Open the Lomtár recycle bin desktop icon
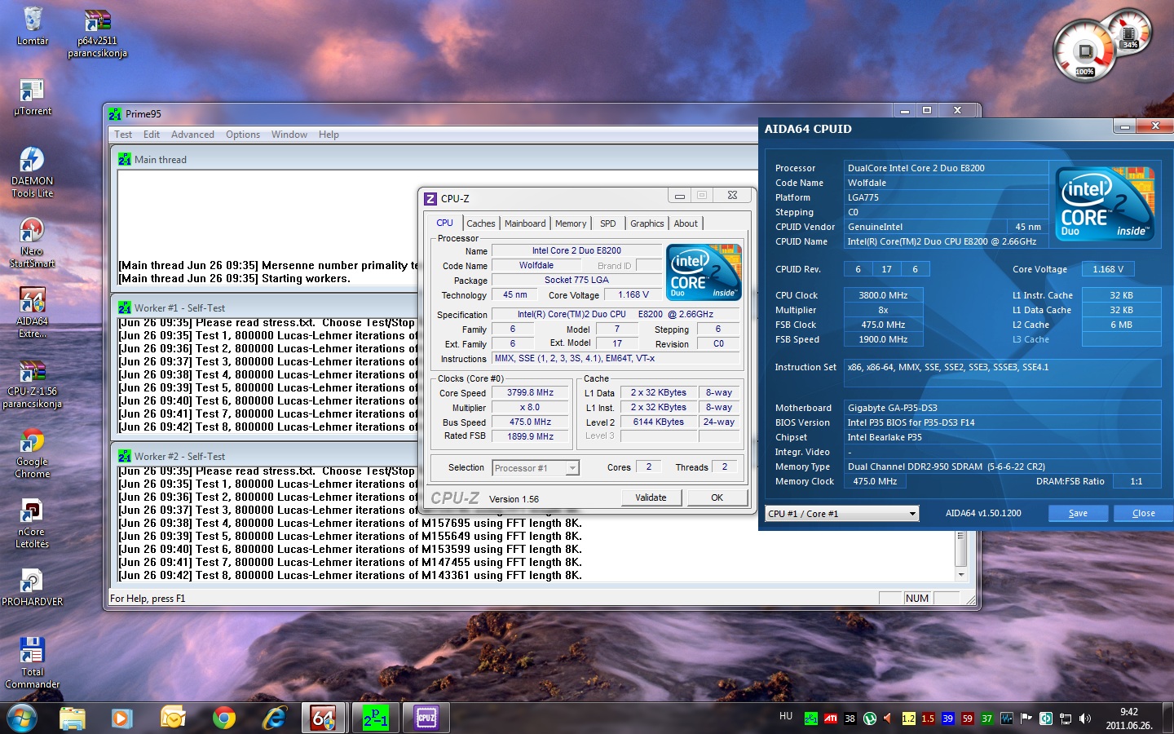 [x=33, y=26]
